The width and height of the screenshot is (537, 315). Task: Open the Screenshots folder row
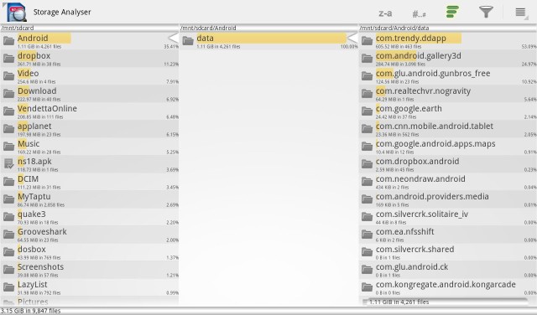pos(90,270)
